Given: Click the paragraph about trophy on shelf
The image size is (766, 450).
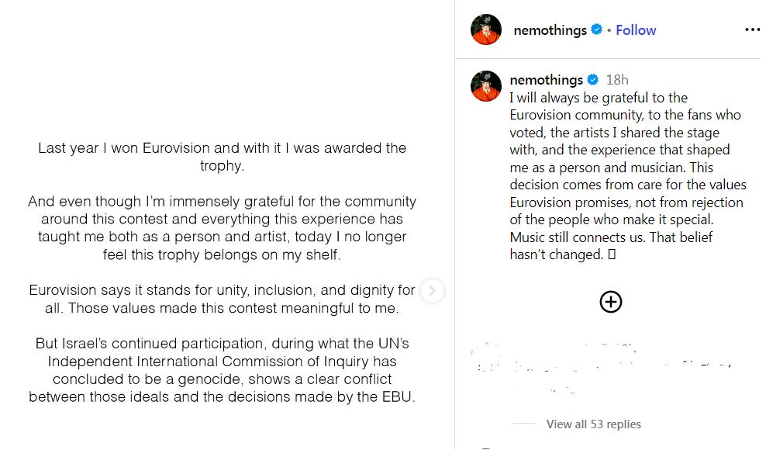Looking at the screenshot, I should [x=222, y=227].
